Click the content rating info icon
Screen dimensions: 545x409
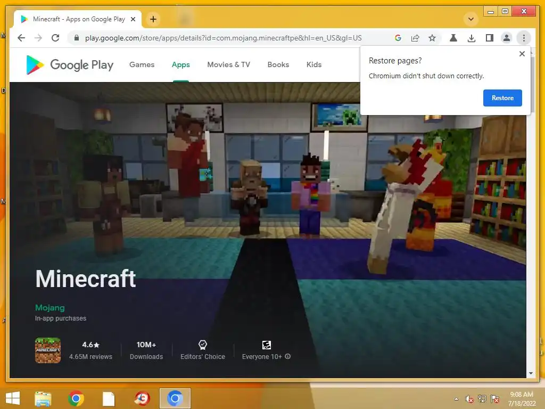click(x=288, y=356)
